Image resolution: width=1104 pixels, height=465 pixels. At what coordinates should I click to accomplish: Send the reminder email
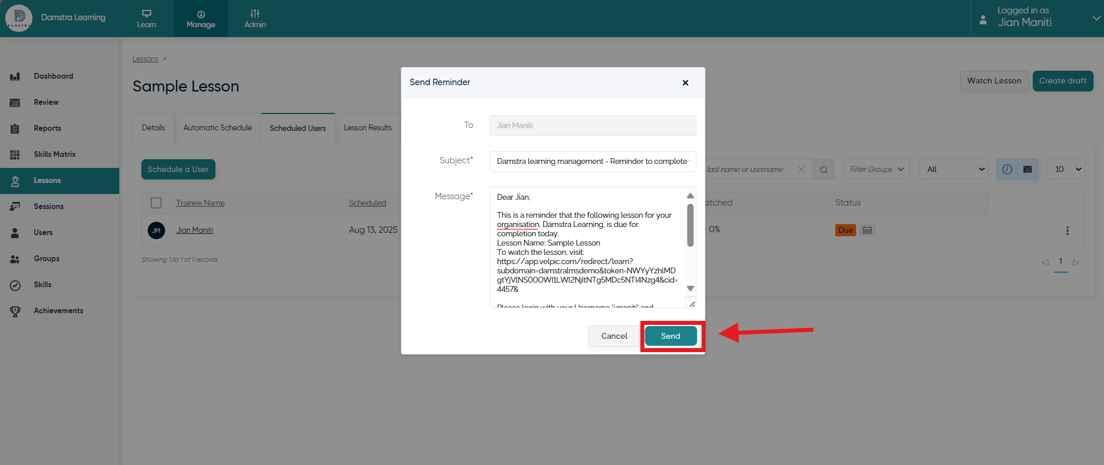671,336
